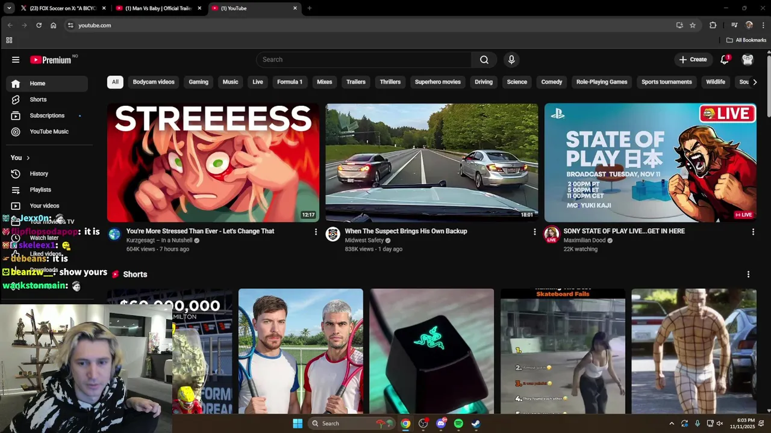The image size is (771, 433).
Task: Open the police dashcam video thumbnail
Action: 432,162
